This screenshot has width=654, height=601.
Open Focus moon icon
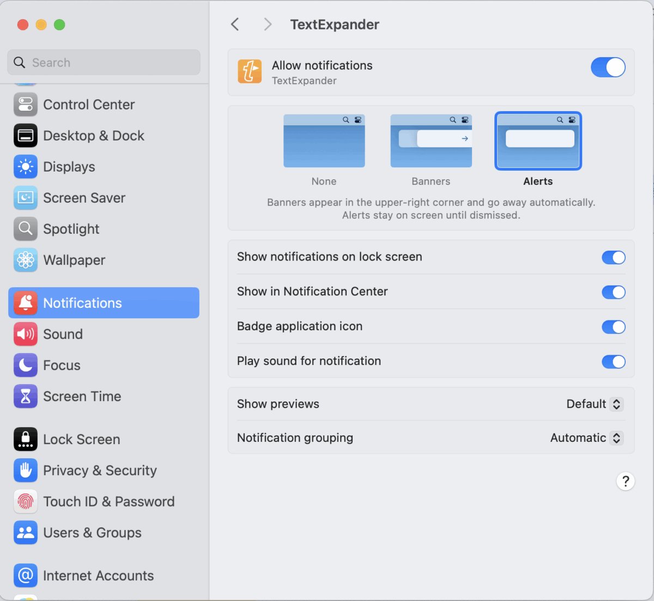click(26, 365)
